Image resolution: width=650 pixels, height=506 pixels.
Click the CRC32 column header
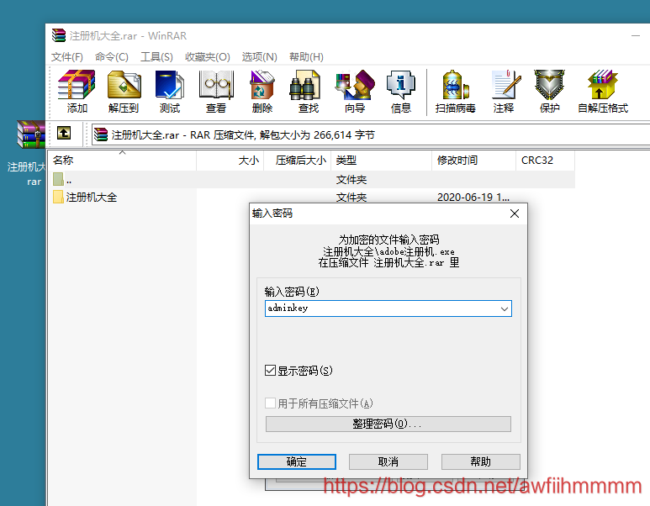pos(545,160)
